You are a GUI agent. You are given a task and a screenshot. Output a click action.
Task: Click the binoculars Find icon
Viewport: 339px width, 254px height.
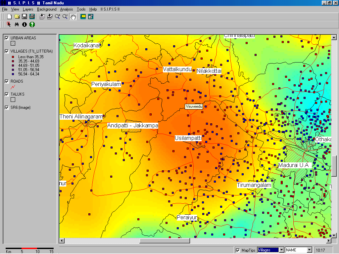tap(17, 24)
